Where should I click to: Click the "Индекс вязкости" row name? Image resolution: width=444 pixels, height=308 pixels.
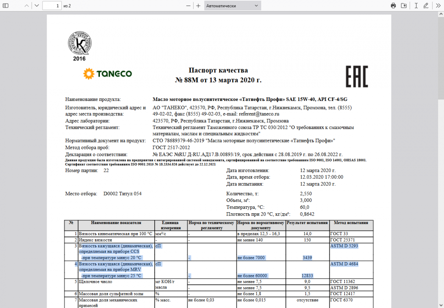click(95, 240)
